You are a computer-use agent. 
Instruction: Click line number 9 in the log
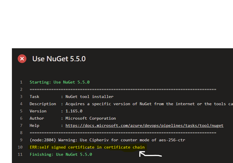[x=21, y=140]
